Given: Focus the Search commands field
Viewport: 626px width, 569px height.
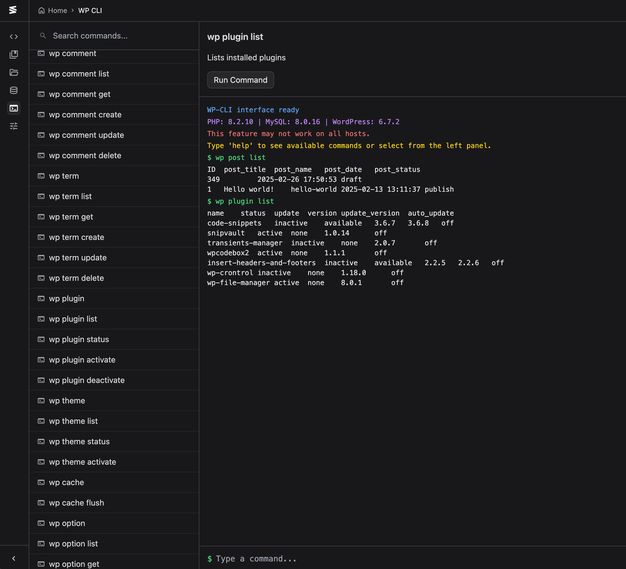Looking at the screenshot, I should [x=114, y=36].
